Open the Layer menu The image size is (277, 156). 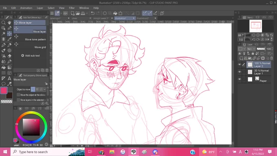tap(40, 8)
